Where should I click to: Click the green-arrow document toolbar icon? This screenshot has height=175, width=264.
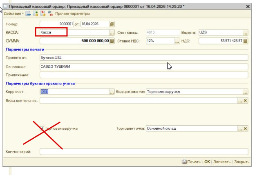36,13
